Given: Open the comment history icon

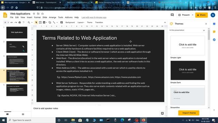Looking at the screenshot, I should pyautogui.click(x=172, y=15).
